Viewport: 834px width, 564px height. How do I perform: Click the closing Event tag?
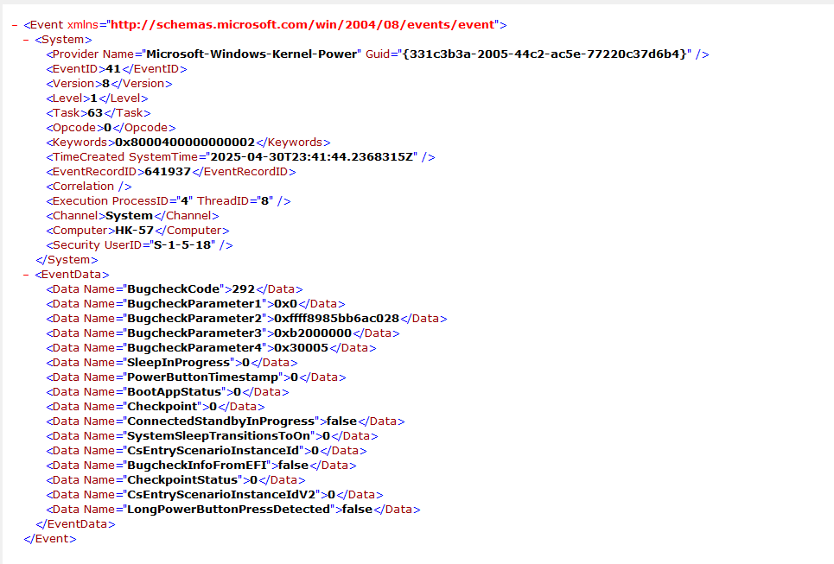point(50,539)
